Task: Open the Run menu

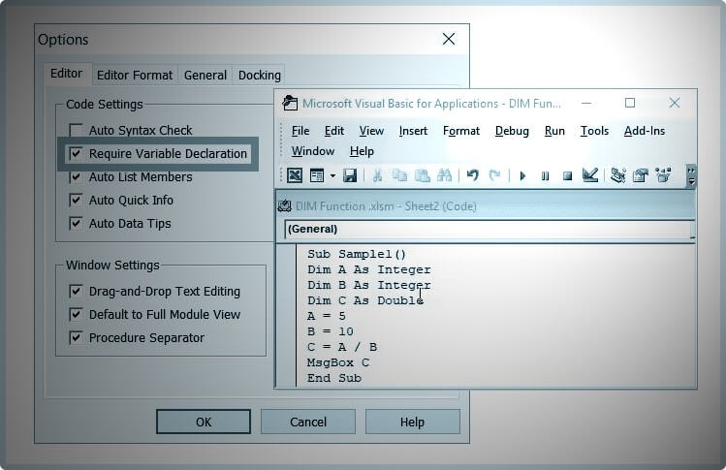Action: [x=554, y=131]
